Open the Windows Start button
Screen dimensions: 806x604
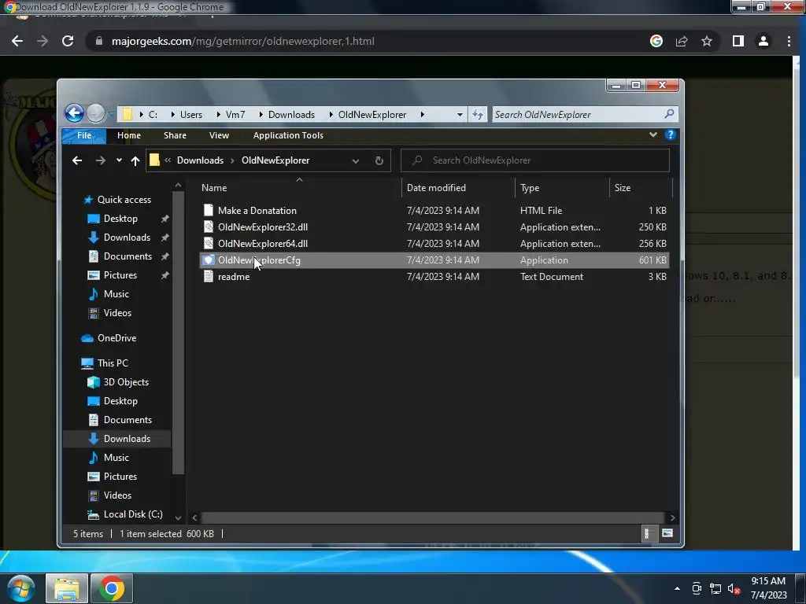click(20, 588)
